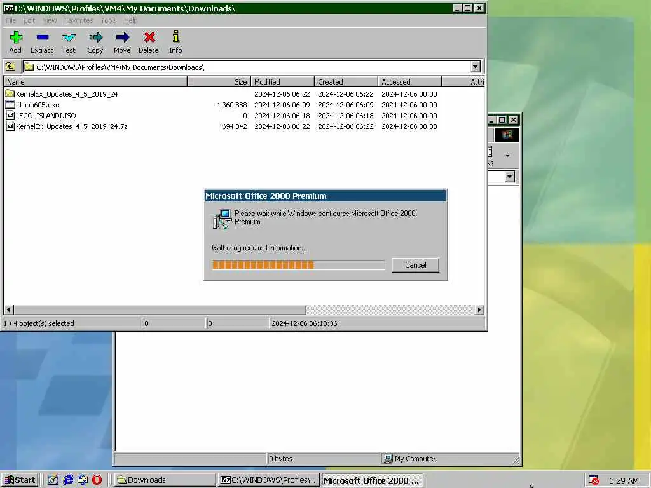Click the idman605.exe file icon

10,105
